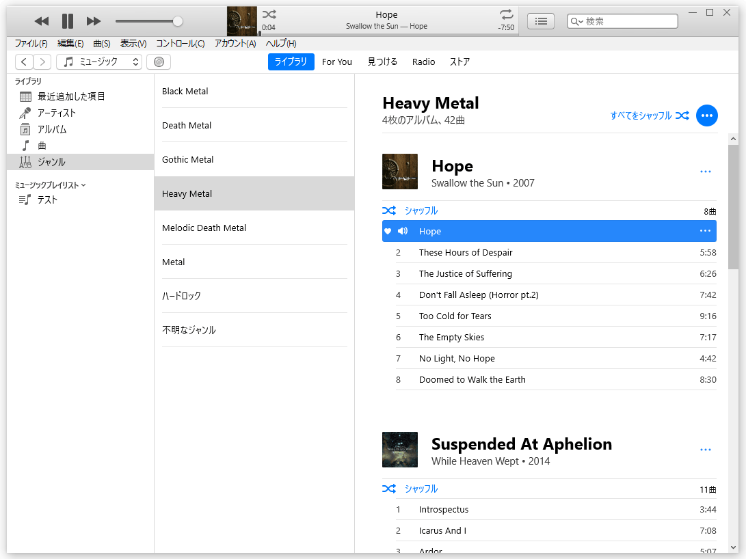
Task: Go forward with the right chevron button
Action: pos(42,62)
